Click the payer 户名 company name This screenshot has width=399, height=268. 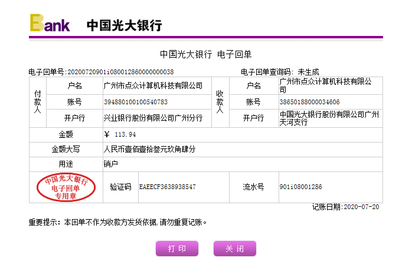click(153, 85)
